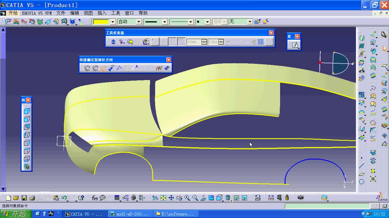The height and width of the screenshot is (218, 389).
Task: Toggle the axis option at 工具仪表盘 end
Action: pyautogui.click(x=269, y=42)
